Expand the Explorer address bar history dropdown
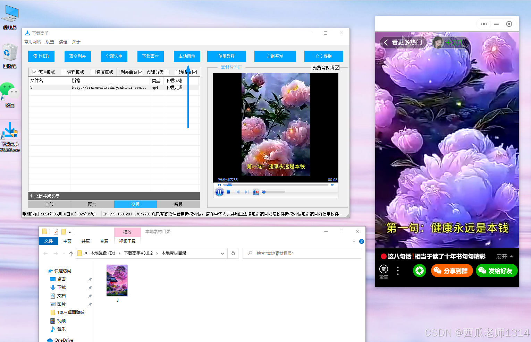The height and width of the screenshot is (342, 531). pos(222,254)
